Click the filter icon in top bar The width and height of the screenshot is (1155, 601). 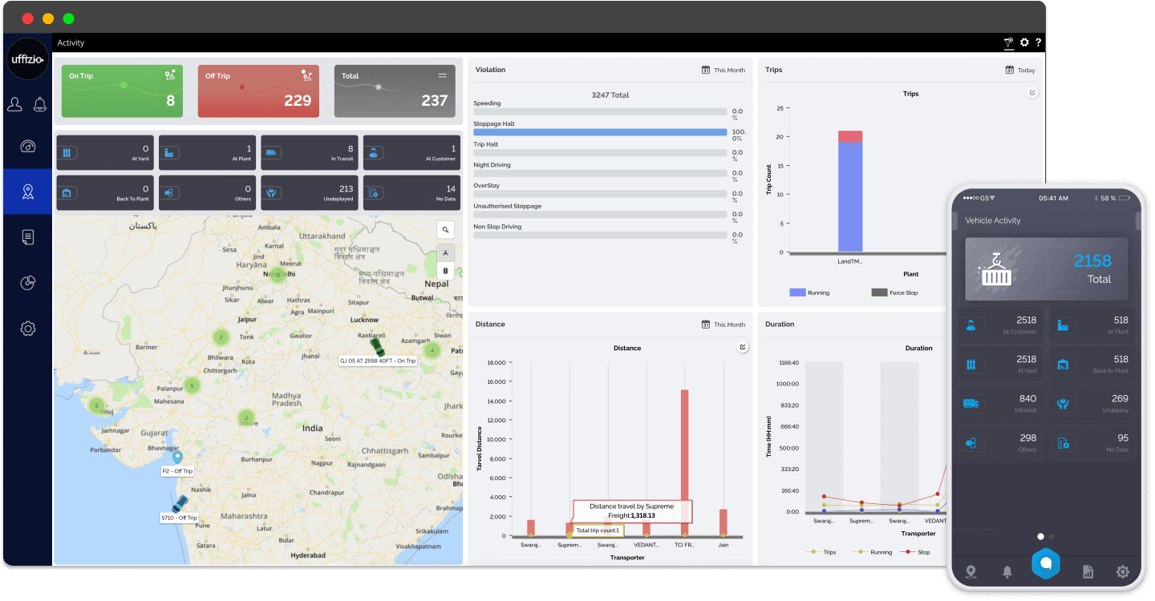(x=1008, y=42)
